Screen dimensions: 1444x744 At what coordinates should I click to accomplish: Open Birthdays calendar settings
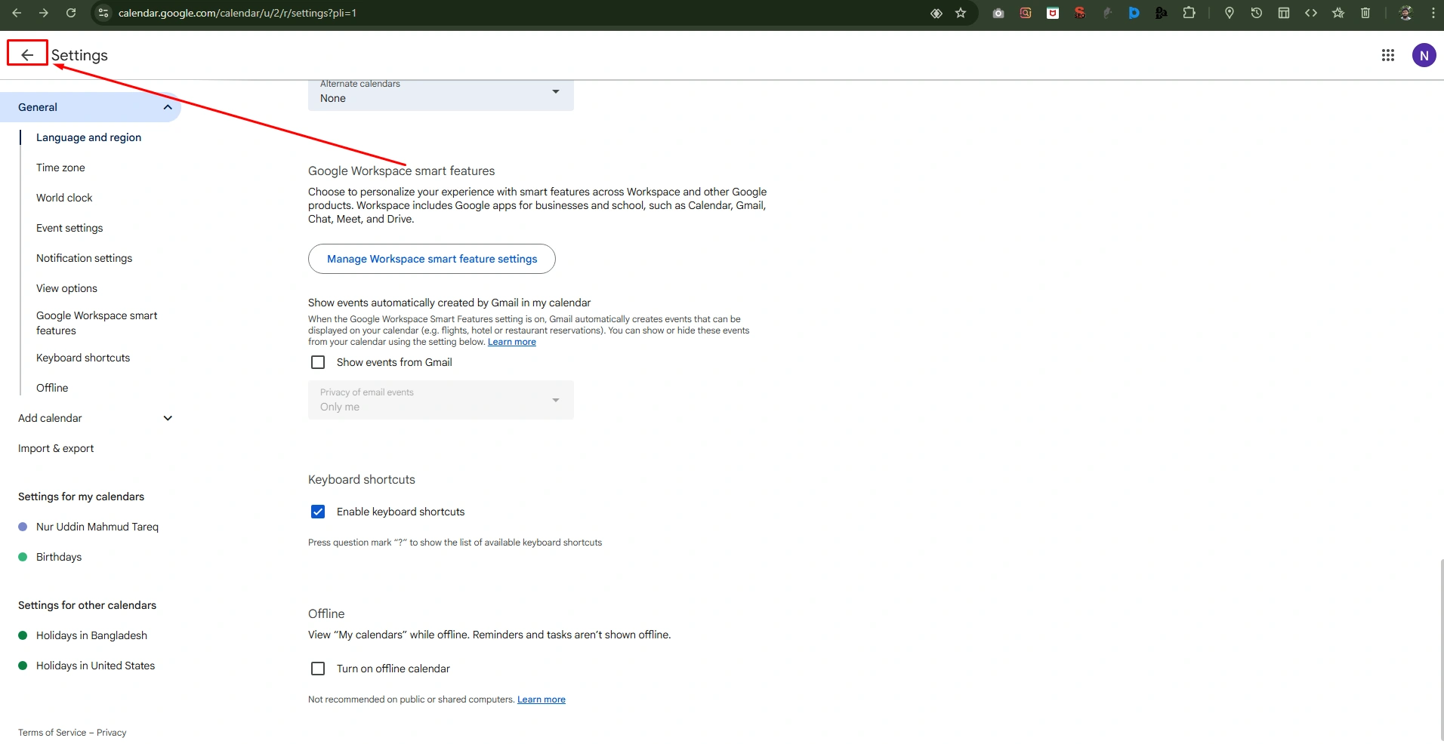[x=59, y=557]
